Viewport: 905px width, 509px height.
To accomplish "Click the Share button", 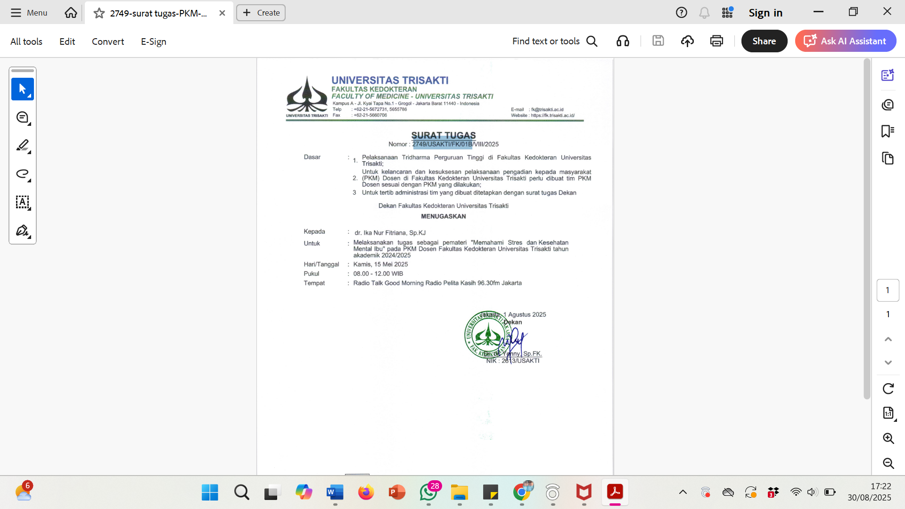I will [x=764, y=41].
